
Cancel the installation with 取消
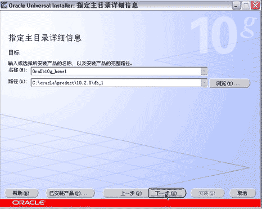pyautogui.click(x=242, y=193)
